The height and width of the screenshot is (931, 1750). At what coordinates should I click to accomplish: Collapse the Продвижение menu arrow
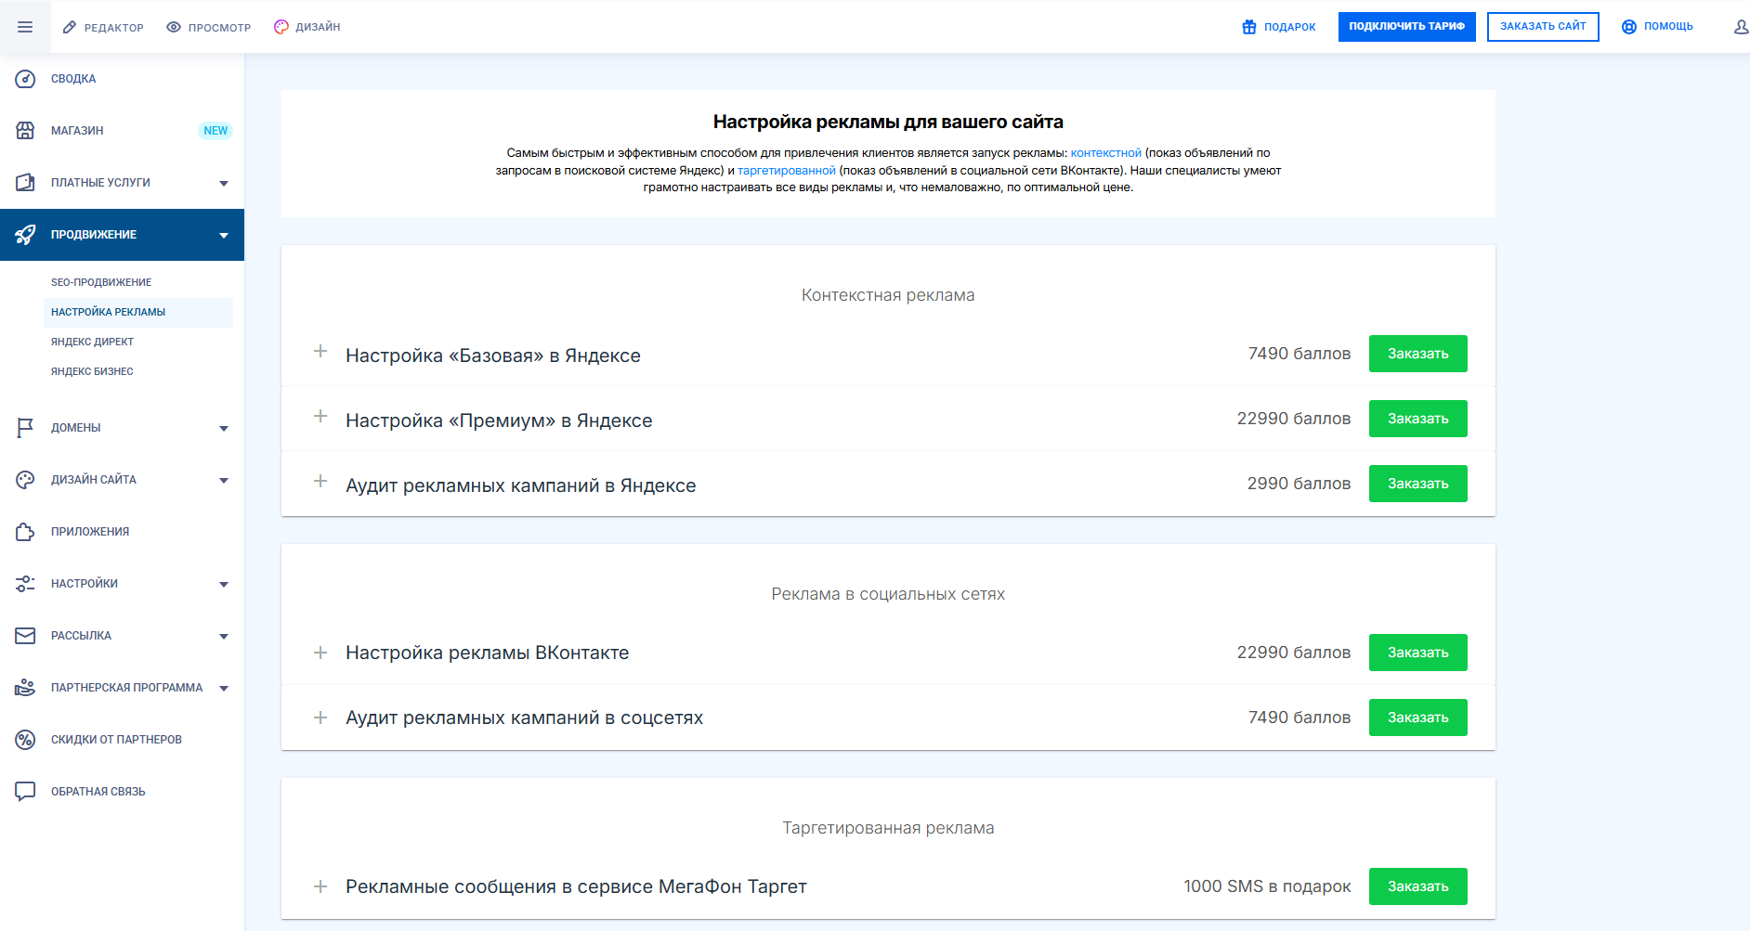pyautogui.click(x=224, y=236)
